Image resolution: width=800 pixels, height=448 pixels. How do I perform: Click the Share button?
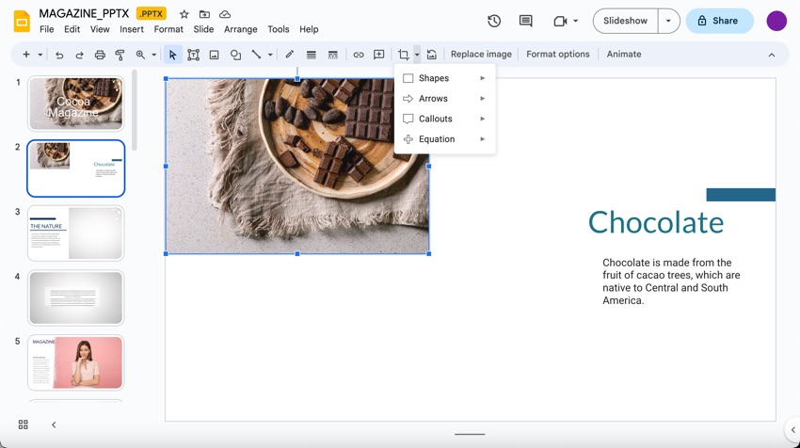[x=719, y=21]
